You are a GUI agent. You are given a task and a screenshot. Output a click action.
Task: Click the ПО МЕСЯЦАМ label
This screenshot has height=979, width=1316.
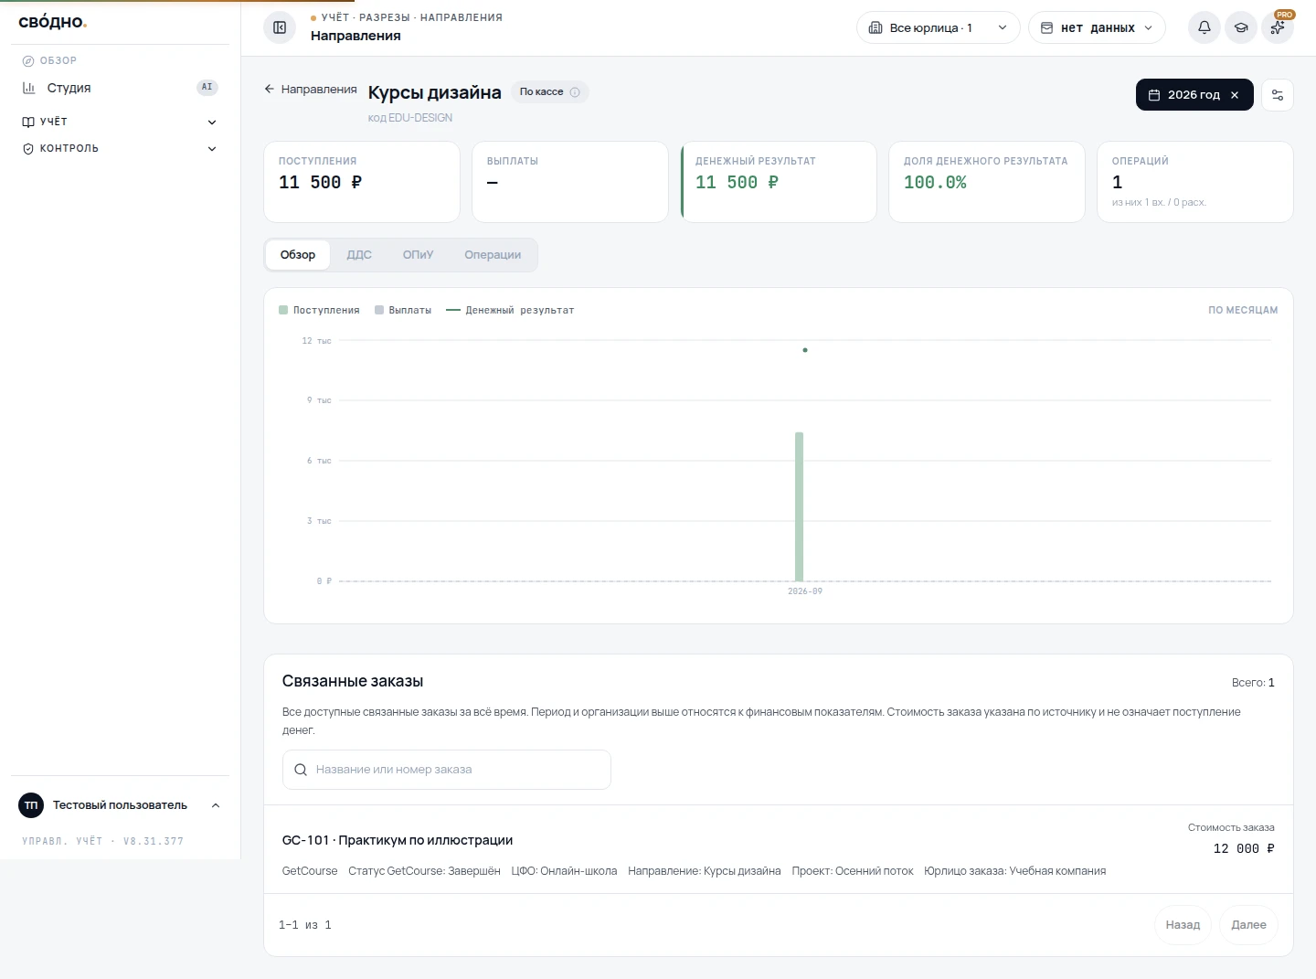(1243, 310)
